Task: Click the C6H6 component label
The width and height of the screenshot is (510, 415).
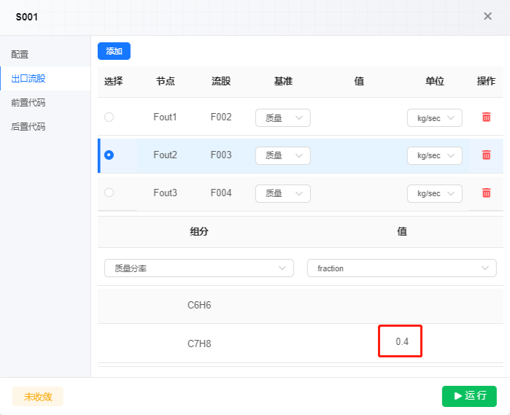Action: [x=199, y=305]
